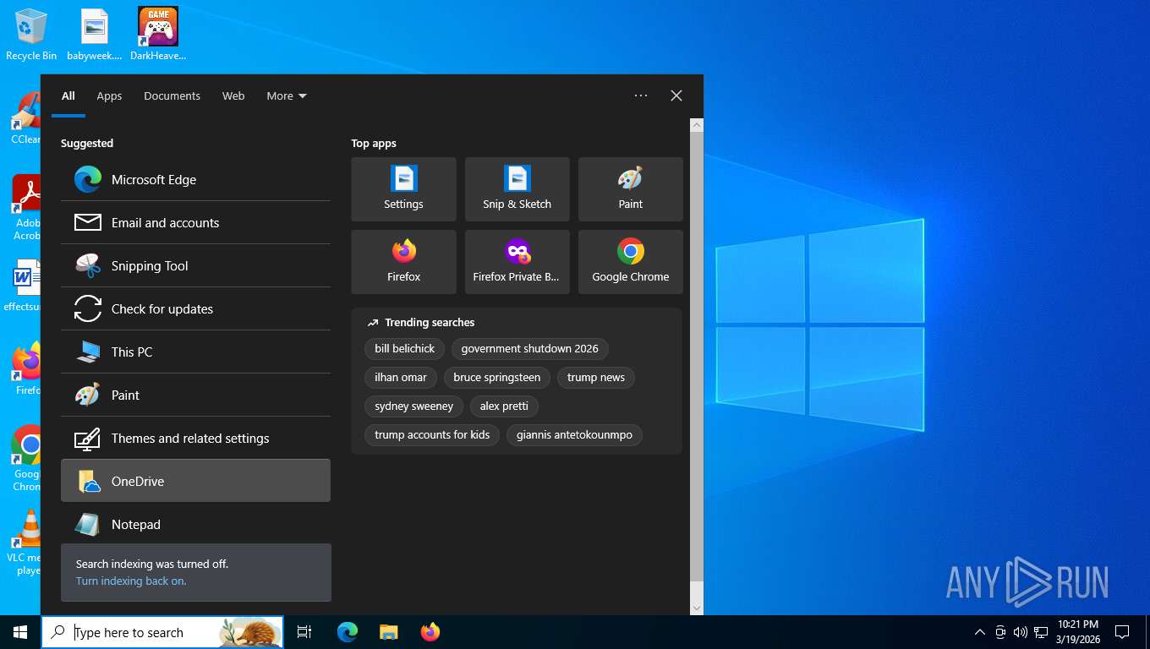Open the Paint tile in Top apps
This screenshot has width=1150, height=649.
coord(630,189)
